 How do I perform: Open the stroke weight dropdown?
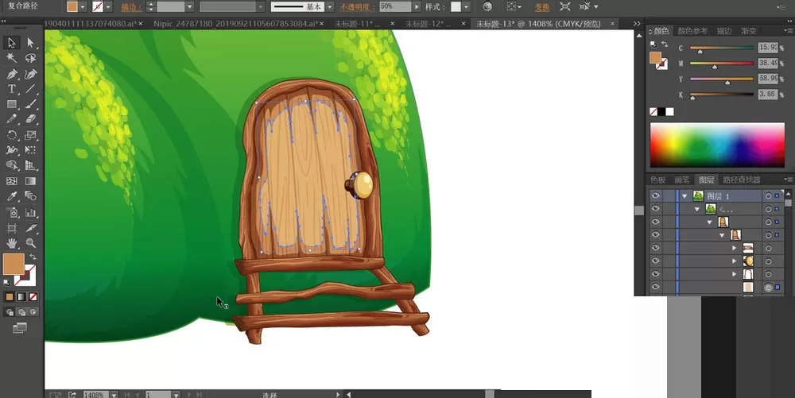pyautogui.click(x=190, y=7)
